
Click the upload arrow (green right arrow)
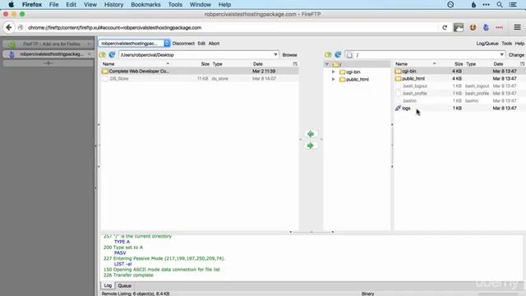(311, 146)
